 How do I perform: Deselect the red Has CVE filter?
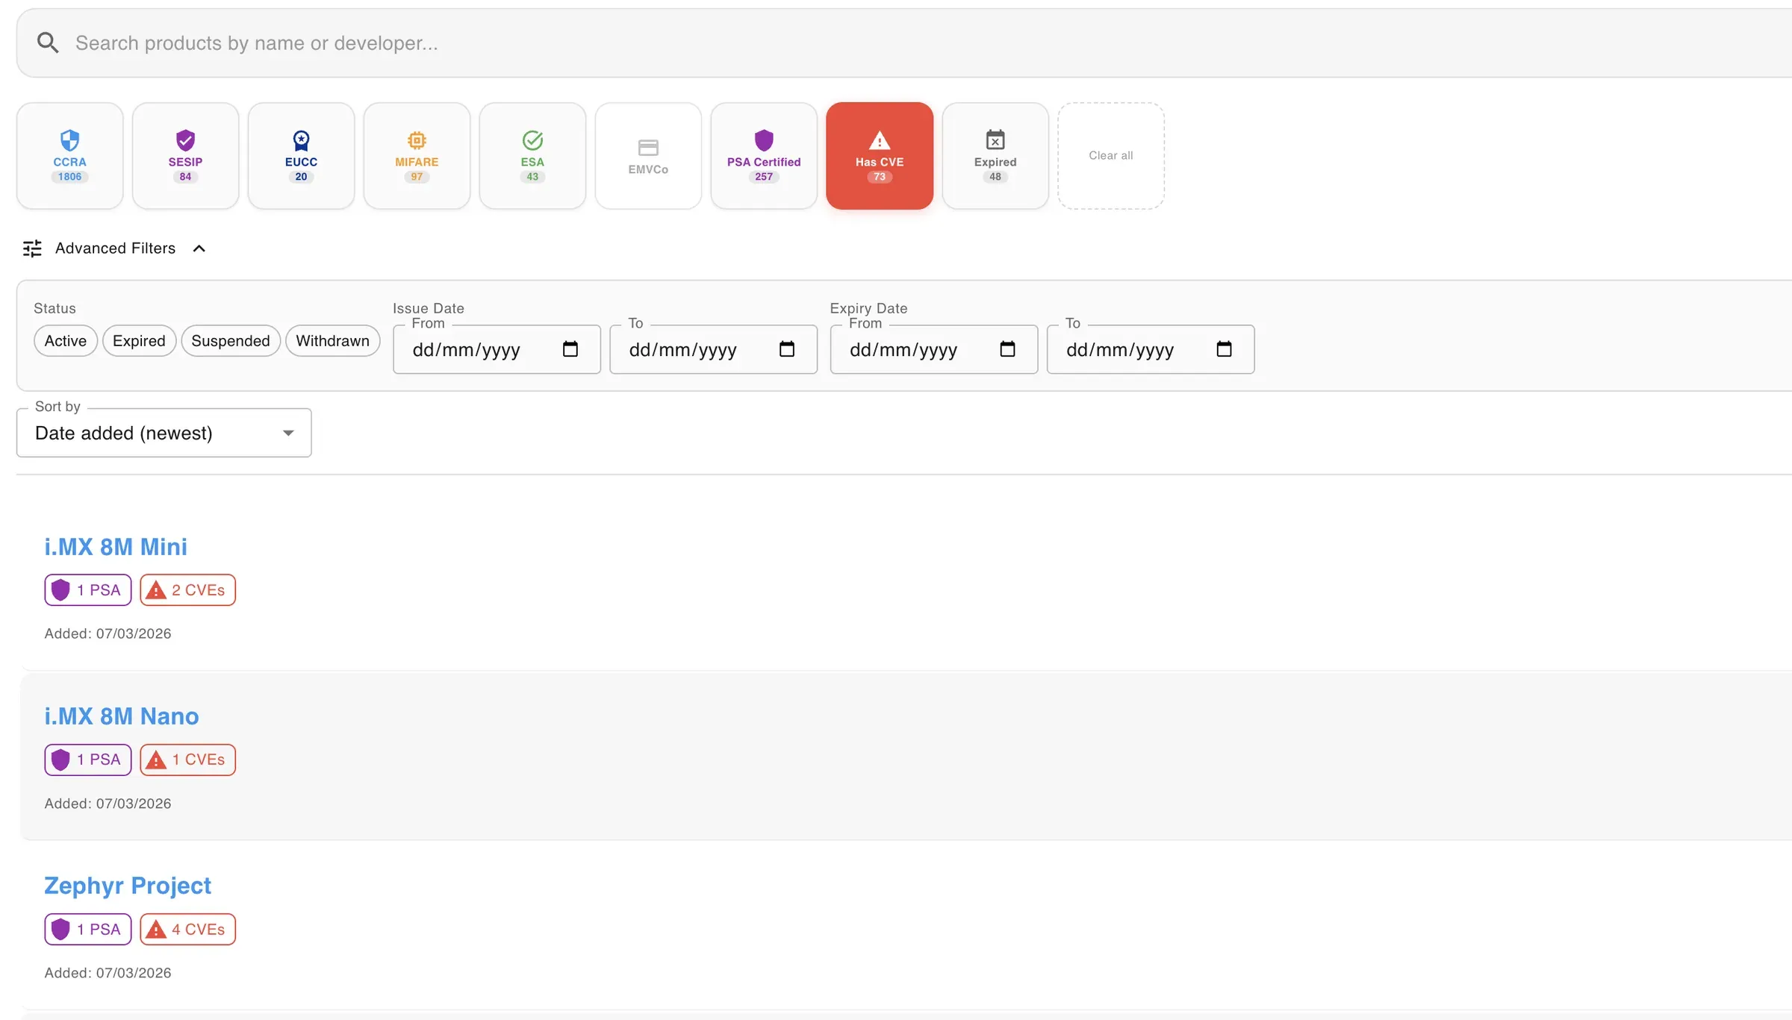click(x=880, y=155)
